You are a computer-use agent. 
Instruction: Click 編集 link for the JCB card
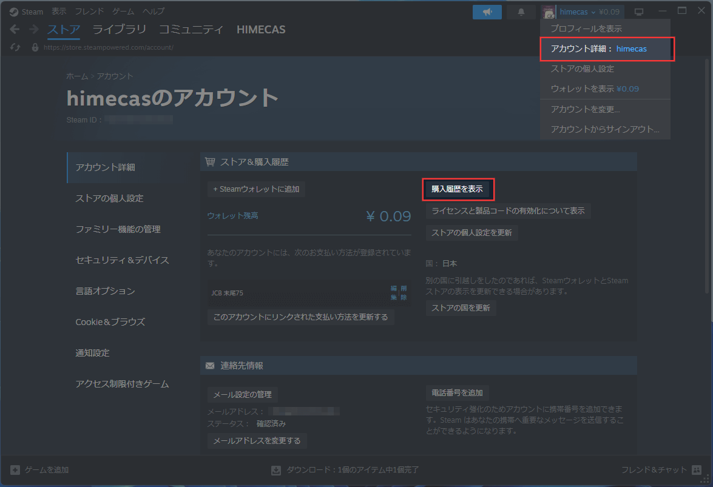pos(394,293)
